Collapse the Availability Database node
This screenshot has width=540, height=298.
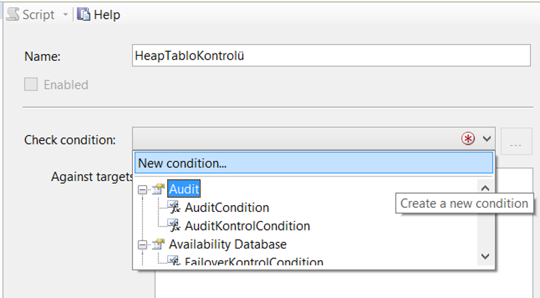tap(142, 245)
